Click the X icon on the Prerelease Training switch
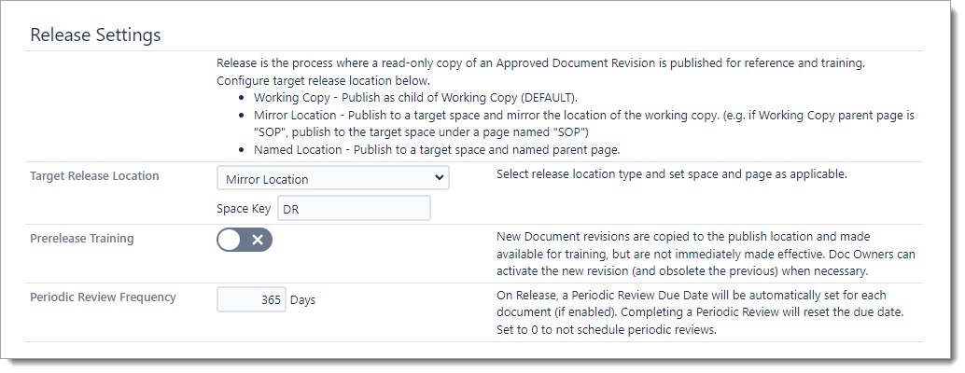 pyautogui.click(x=258, y=240)
